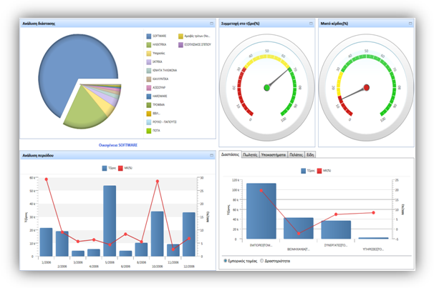Collapse the Μικτό κέρδος(%) gauge panel
This screenshot has width=434, height=288.
click(410, 24)
